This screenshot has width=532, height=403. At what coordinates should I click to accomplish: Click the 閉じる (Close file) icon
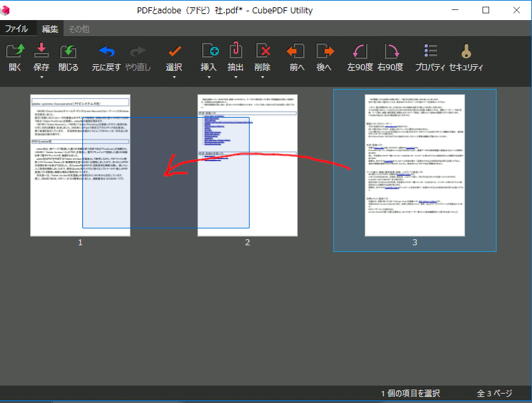68,52
